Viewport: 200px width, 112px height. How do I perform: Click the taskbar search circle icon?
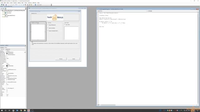(6, 110)
